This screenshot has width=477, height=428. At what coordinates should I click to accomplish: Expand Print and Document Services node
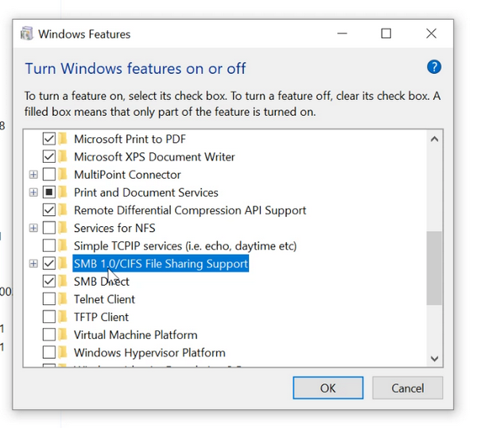pyautogui.click(x=33, y=192)
